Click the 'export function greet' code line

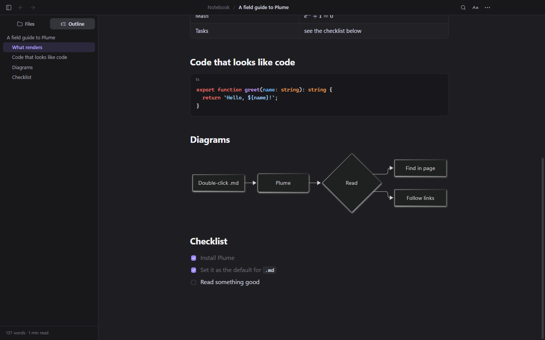coord(264,90)
